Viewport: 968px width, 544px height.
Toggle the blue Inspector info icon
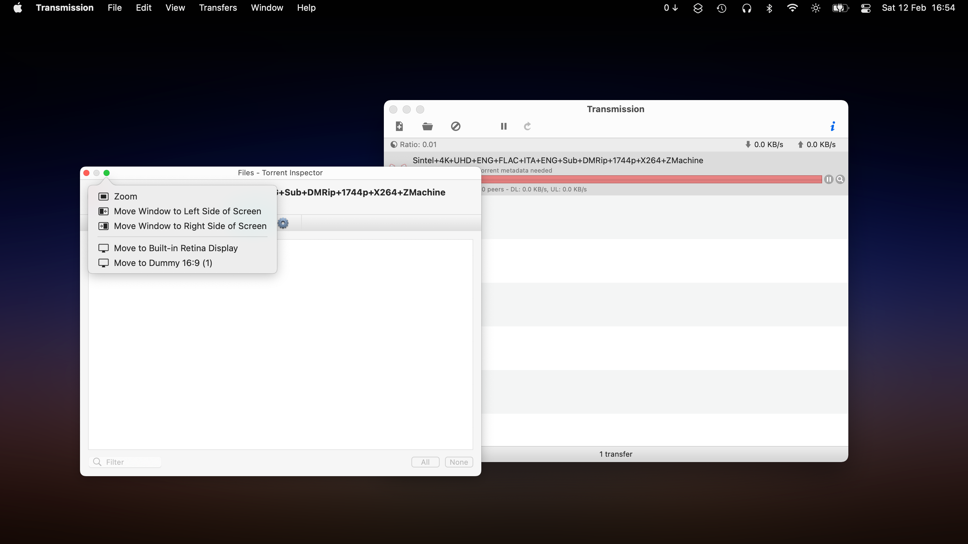[x=832, y=126]
